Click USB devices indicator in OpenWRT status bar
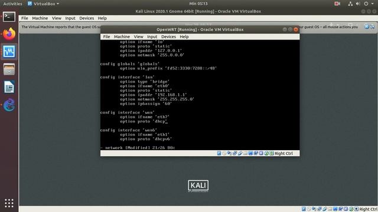378x212 pixels. pos(240,153)
